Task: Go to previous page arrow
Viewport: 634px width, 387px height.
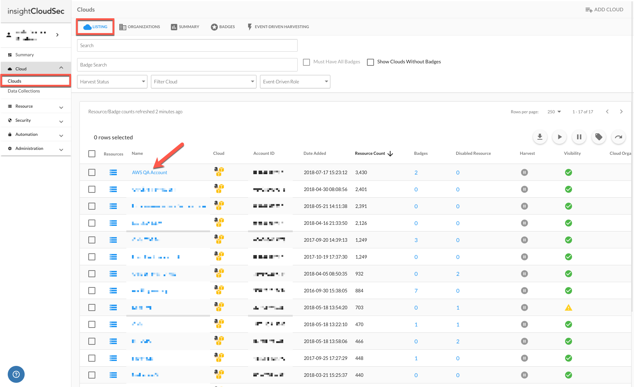Action: coord(607,112)
